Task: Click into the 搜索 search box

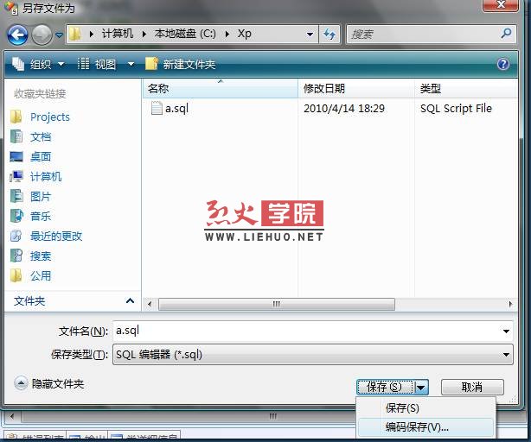Action: tap(423, 35)
